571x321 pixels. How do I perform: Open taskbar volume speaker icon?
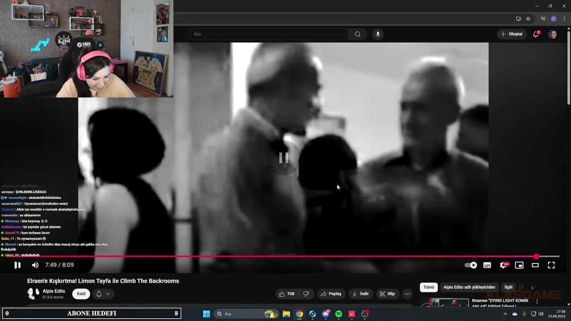(541, 314)
